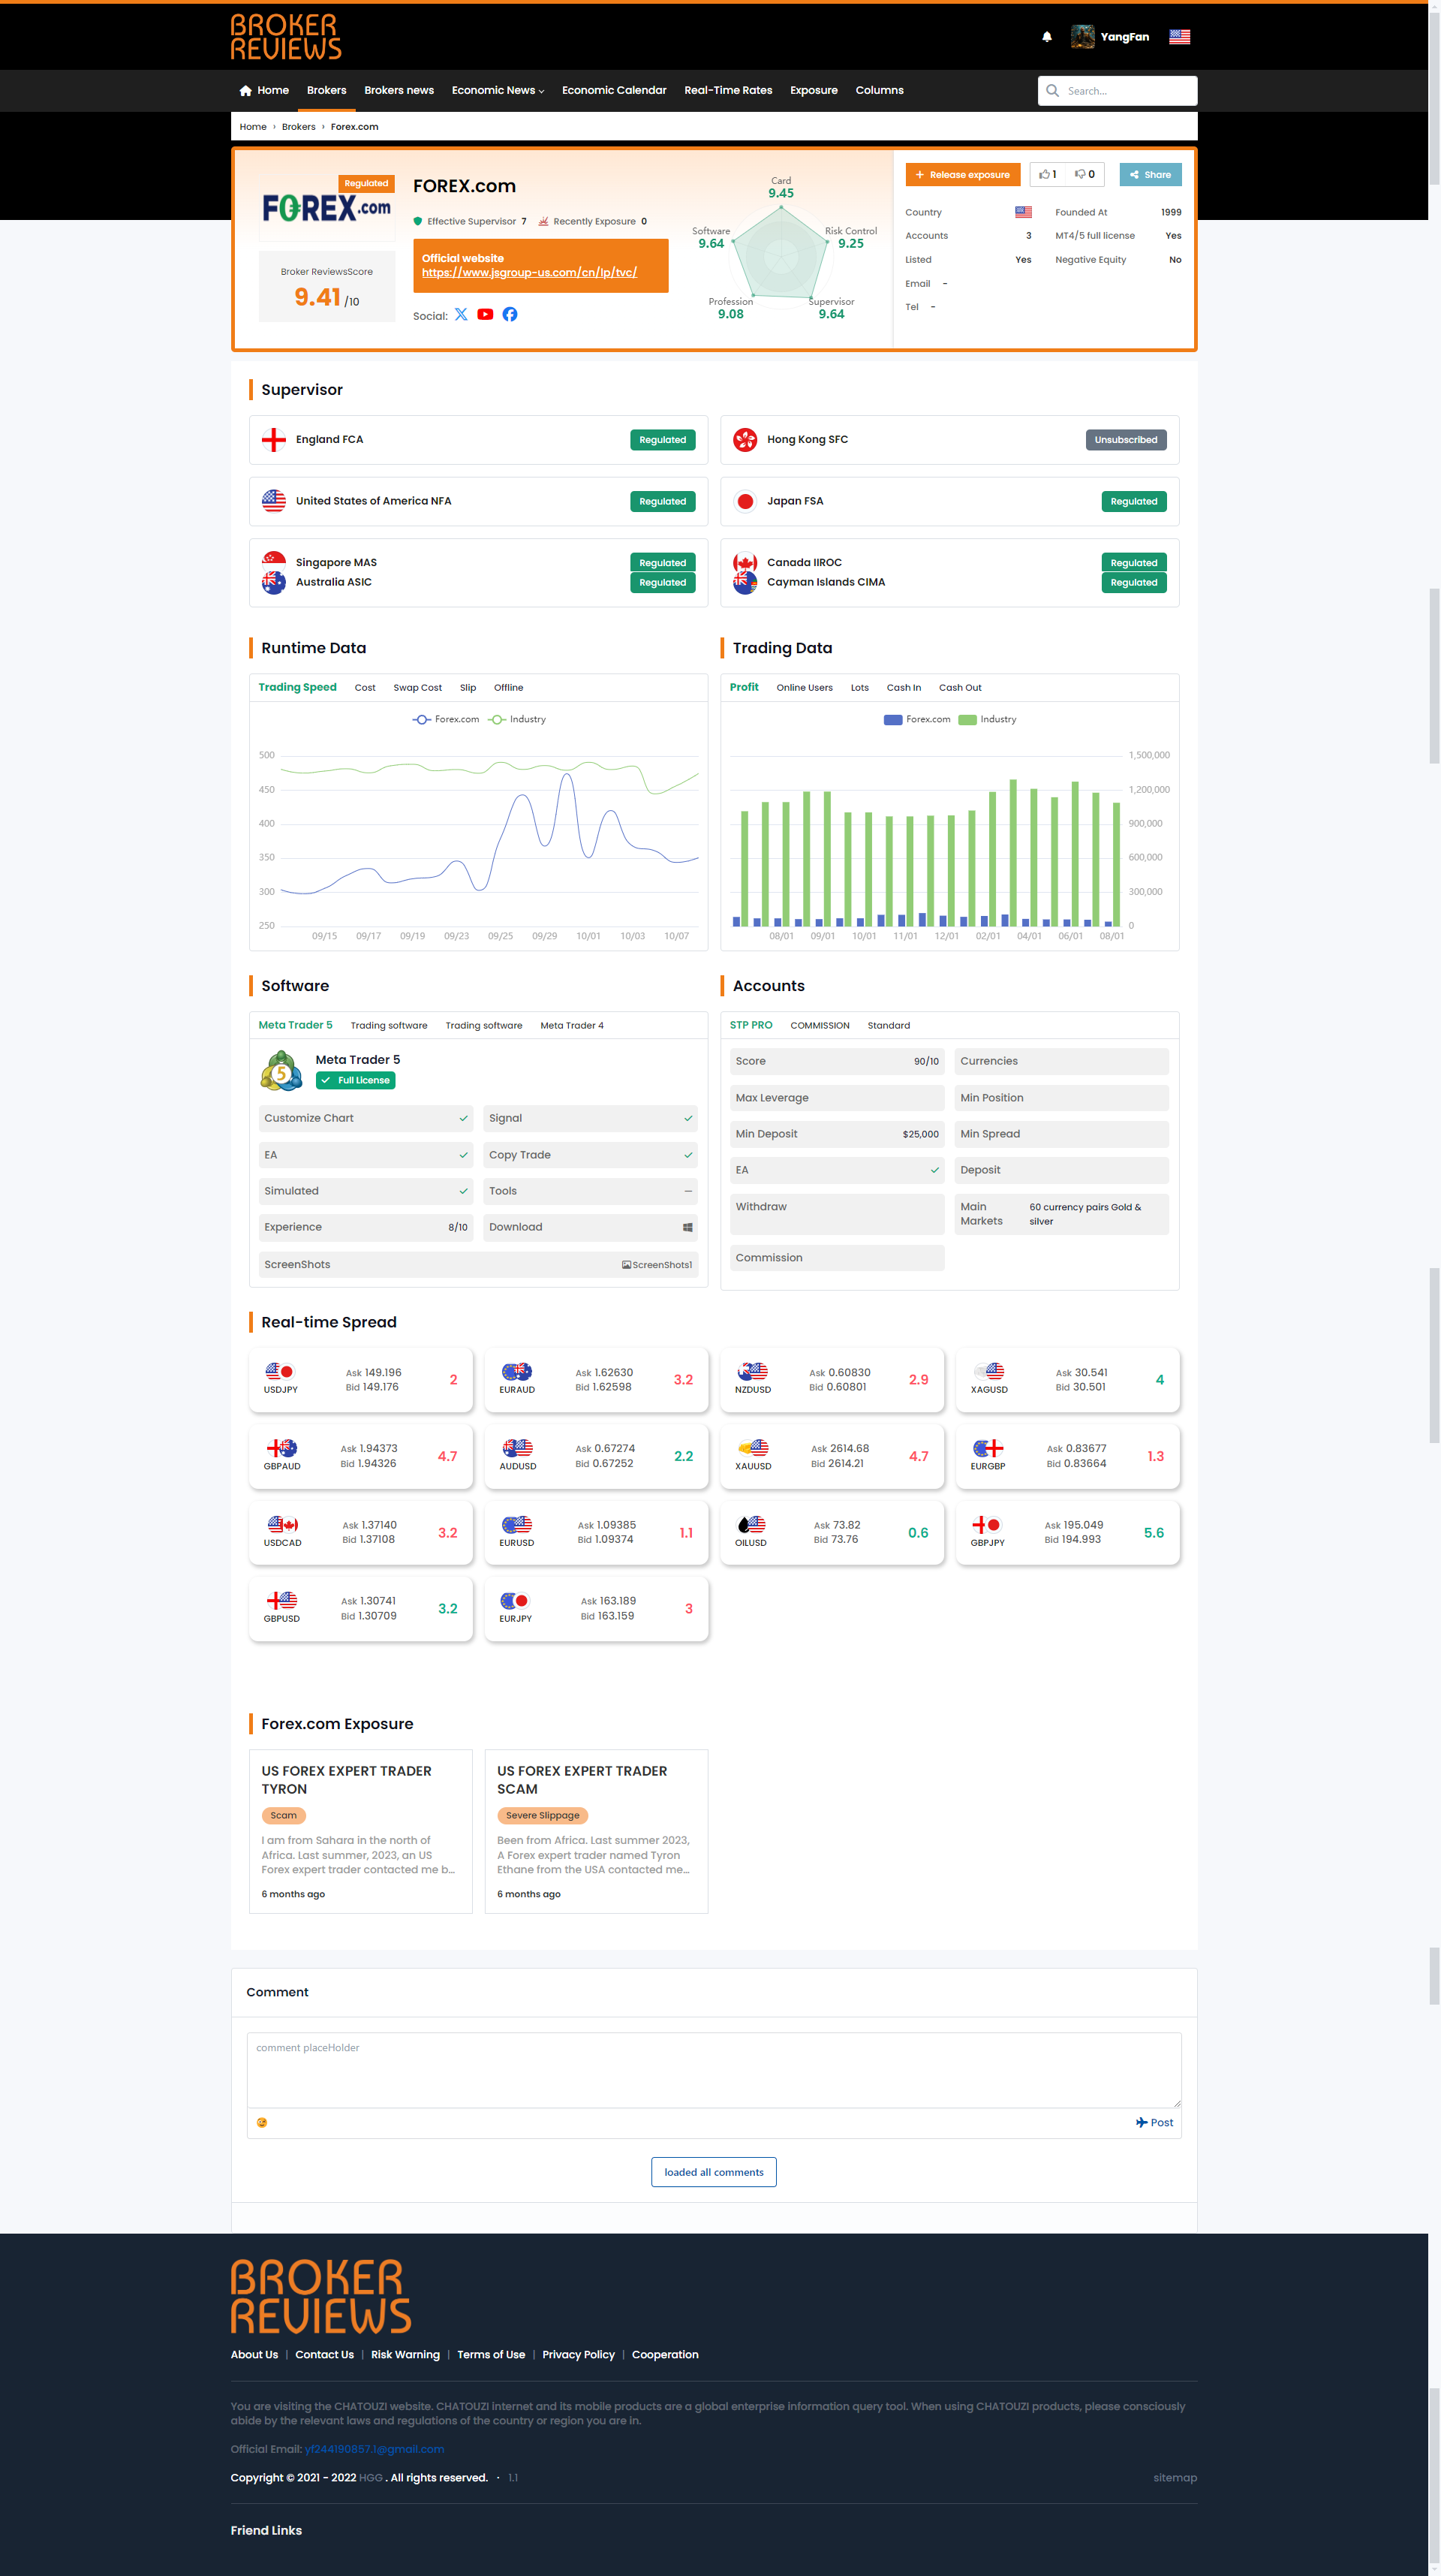This screenshot has height=2576, width=1441.
Task: Click the thumbs-down dislike icon
Action: pos(1082,174)
